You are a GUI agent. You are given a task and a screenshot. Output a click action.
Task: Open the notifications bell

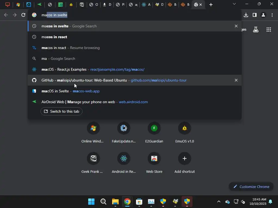271,201
